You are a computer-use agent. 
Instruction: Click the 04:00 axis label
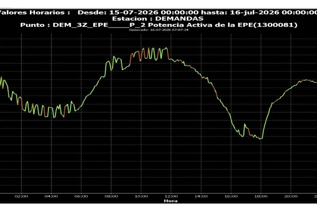[51, 196]
